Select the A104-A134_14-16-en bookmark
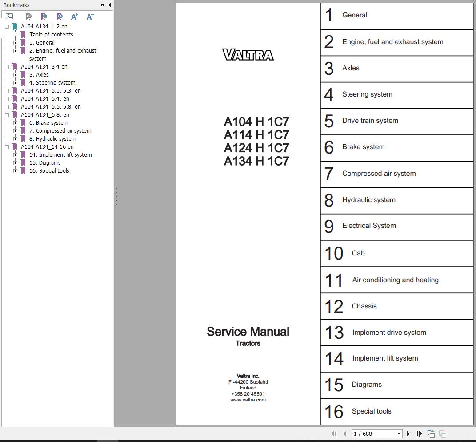 click(47, 146)
